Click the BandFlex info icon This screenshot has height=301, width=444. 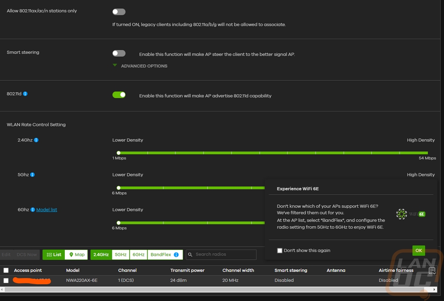coord(176,254)
